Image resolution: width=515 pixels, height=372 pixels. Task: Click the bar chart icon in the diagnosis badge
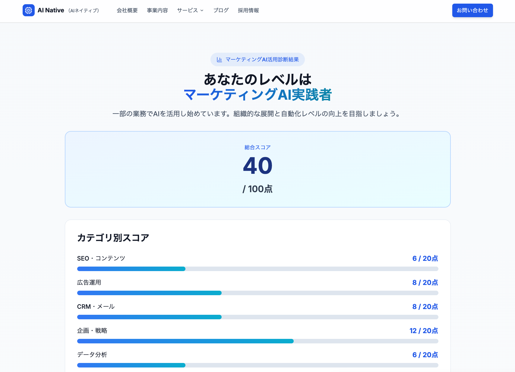(x=219, y=59)
